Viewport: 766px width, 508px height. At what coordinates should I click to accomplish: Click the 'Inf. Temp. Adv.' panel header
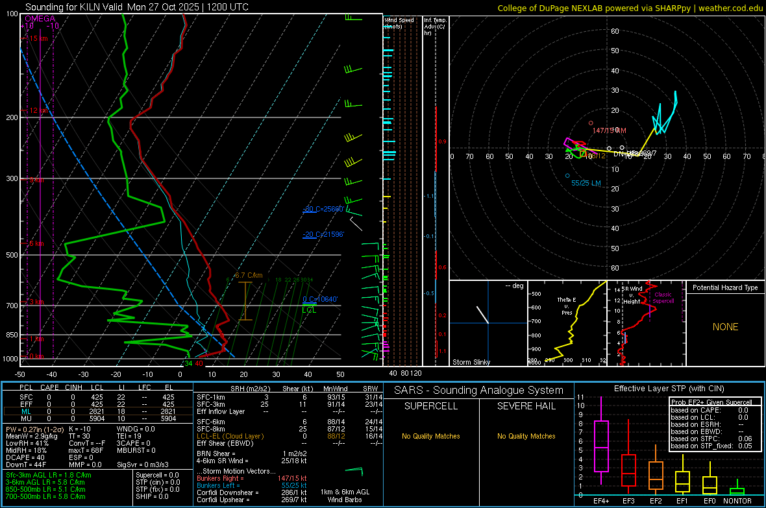(435, 27)
